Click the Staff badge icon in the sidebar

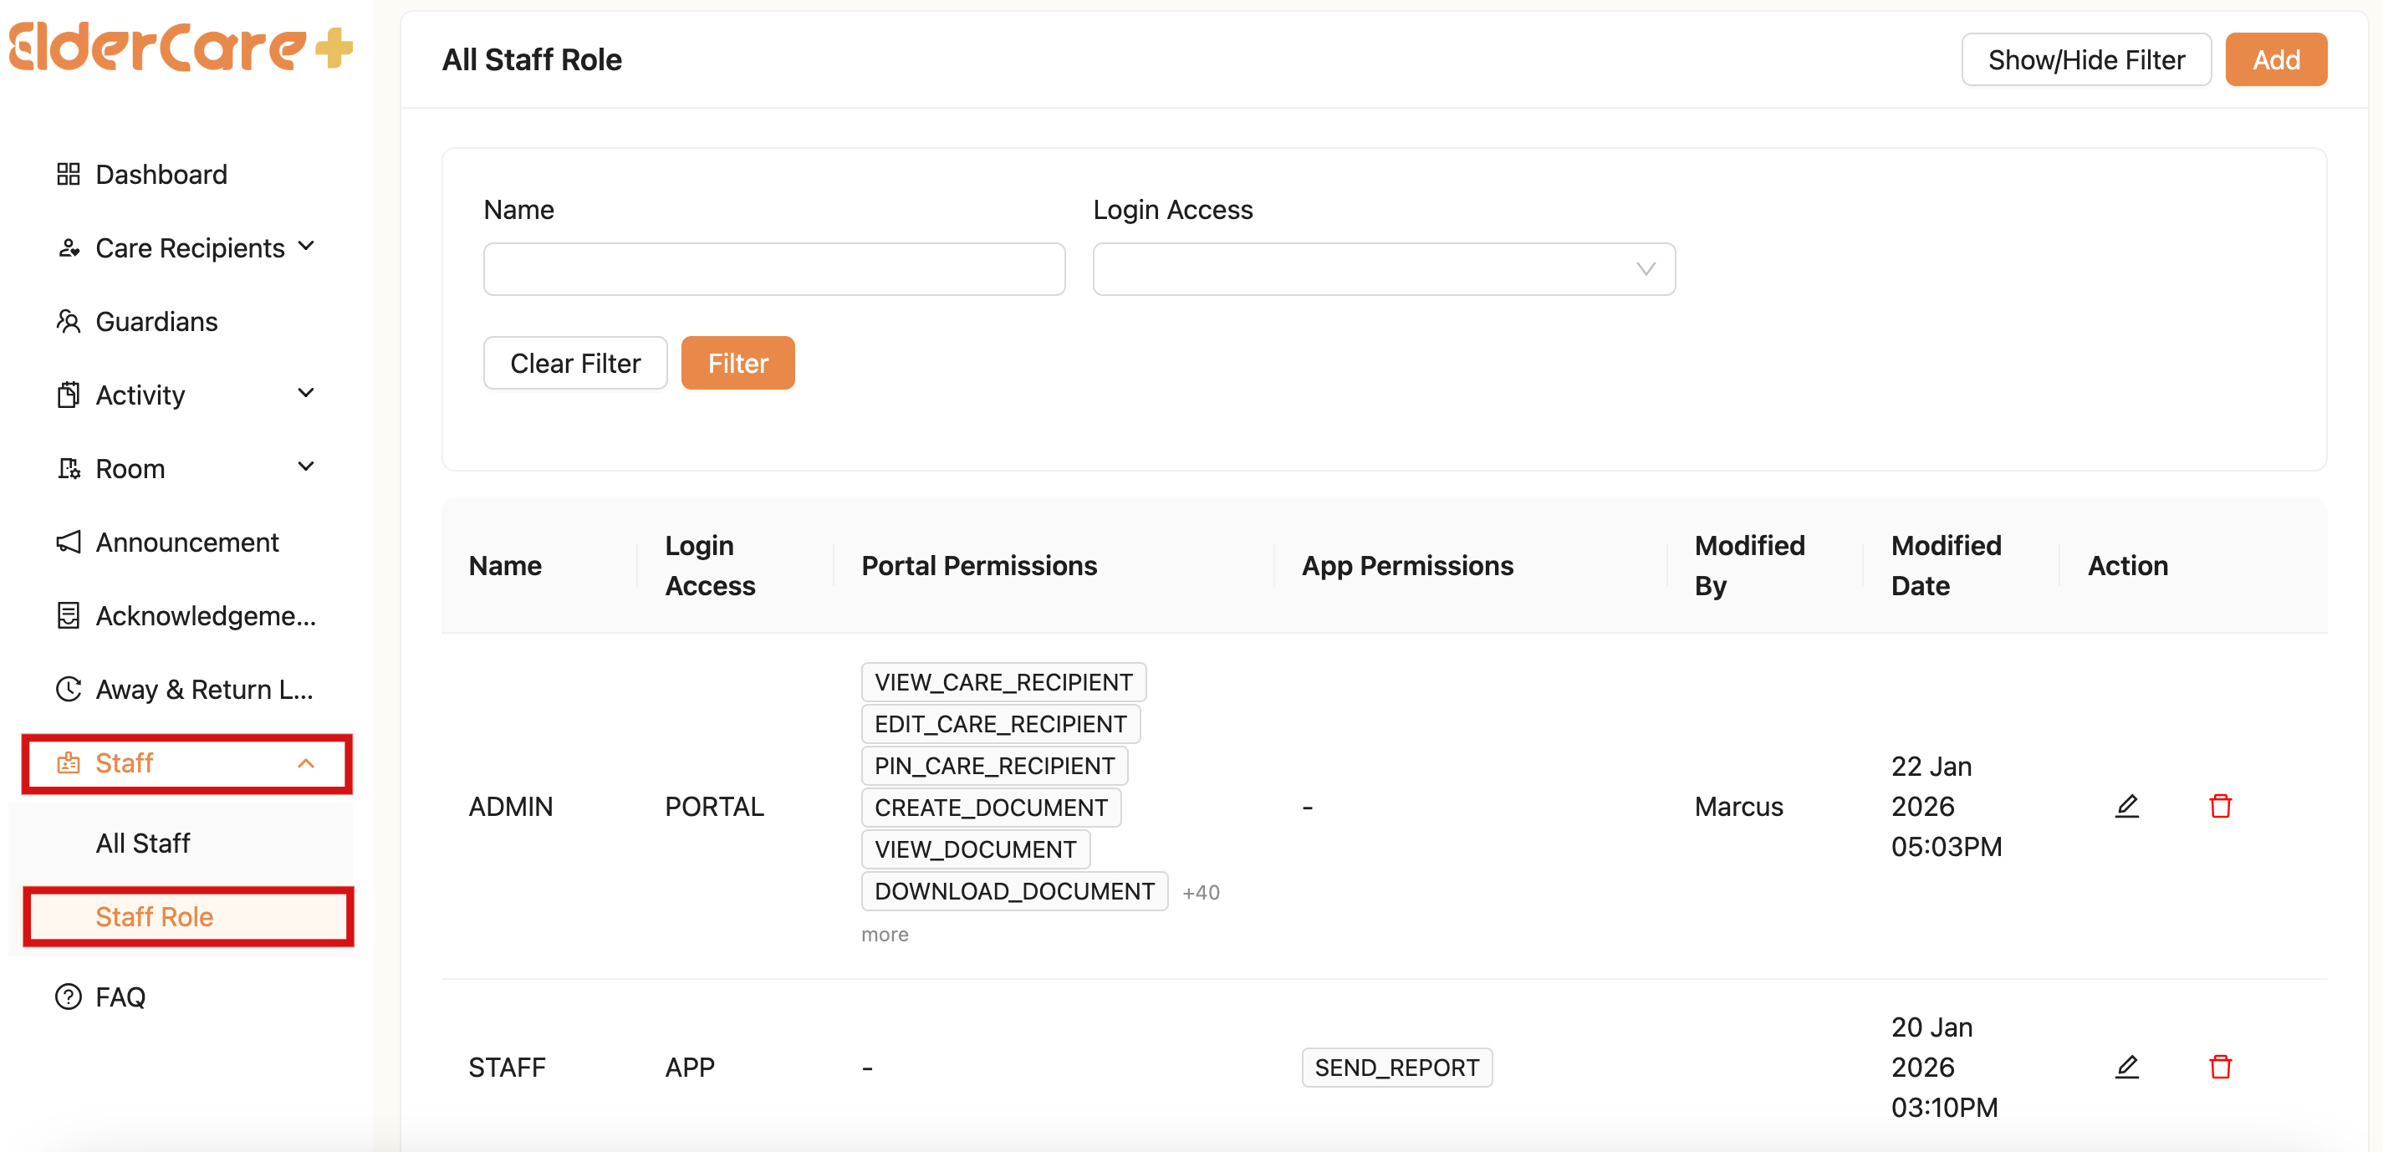pos(68,762)
